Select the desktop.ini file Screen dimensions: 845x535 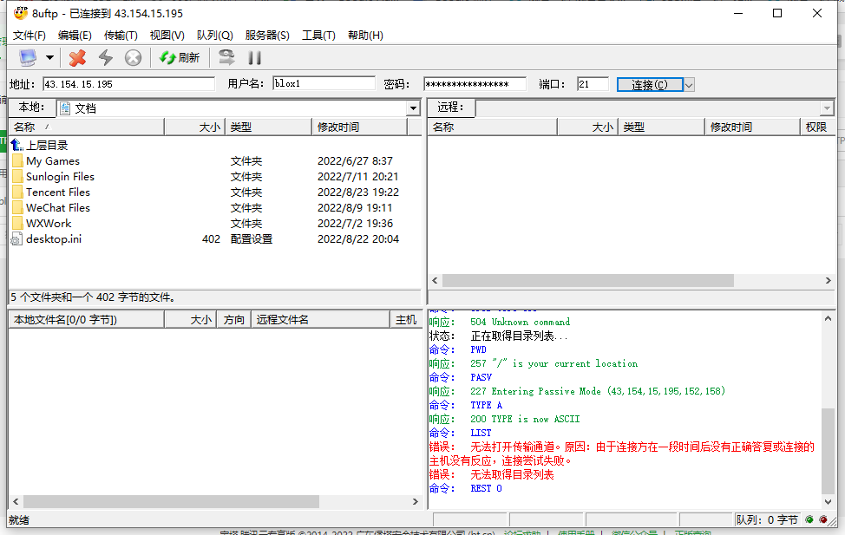[x=54, y=239]
